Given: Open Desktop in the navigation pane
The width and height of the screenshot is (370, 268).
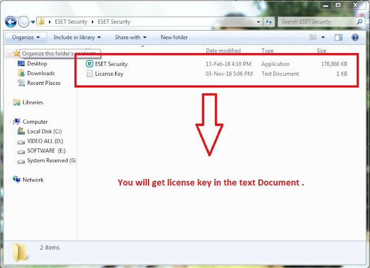Looking at the screenshot, I should pyautogui.click(x=37, y=64).
